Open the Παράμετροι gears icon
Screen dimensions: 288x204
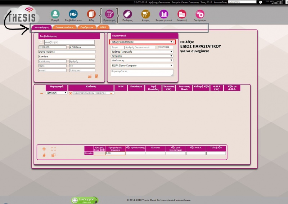pos(200,14)
